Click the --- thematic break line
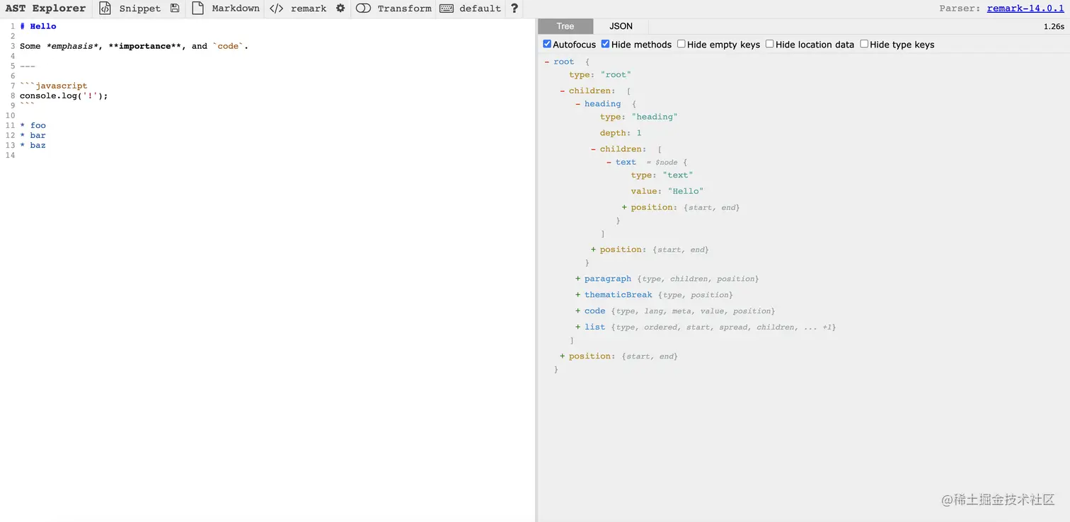Screen dimensions: 1070x522 [28, 66]
